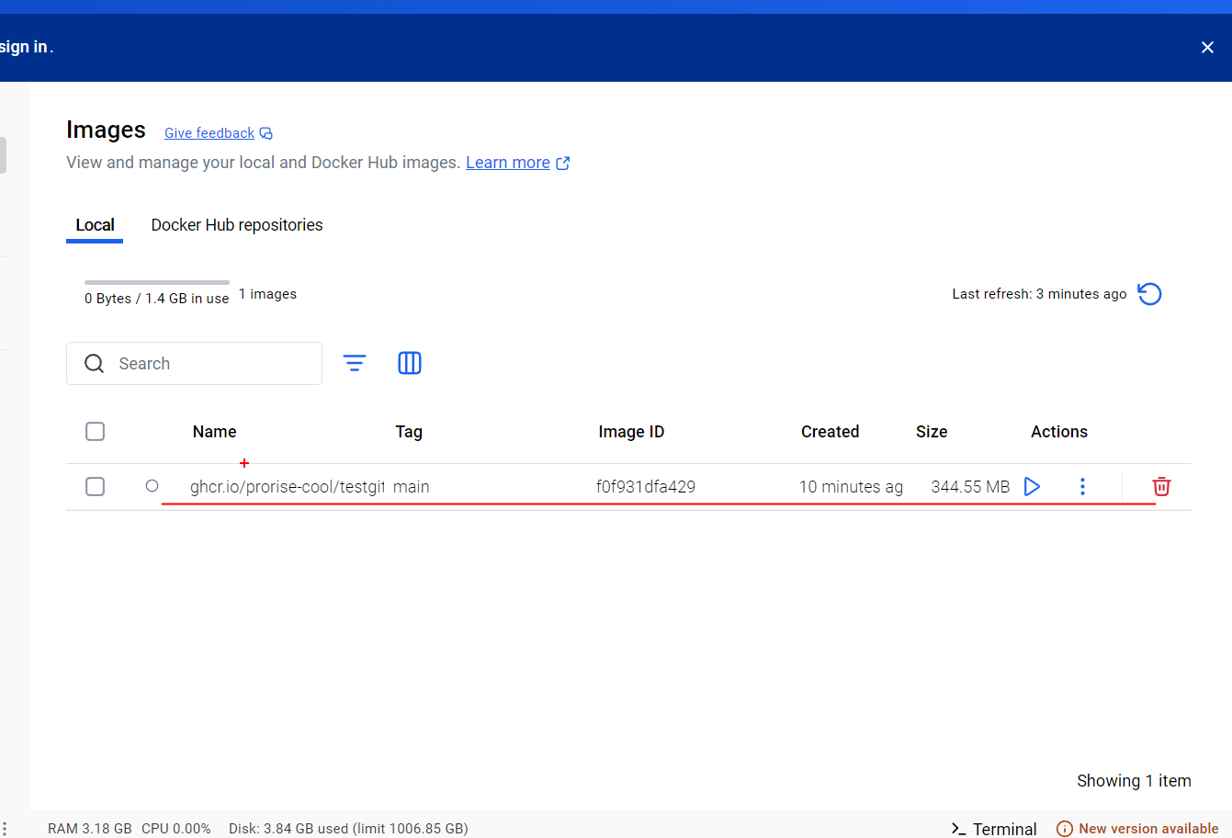This screenshot has width=1232, height=838.
Task: Click the New version available notice
Action: [x=1138, y=828]
